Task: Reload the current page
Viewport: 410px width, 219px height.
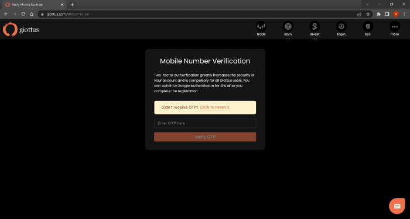Action: click(23, 14)
